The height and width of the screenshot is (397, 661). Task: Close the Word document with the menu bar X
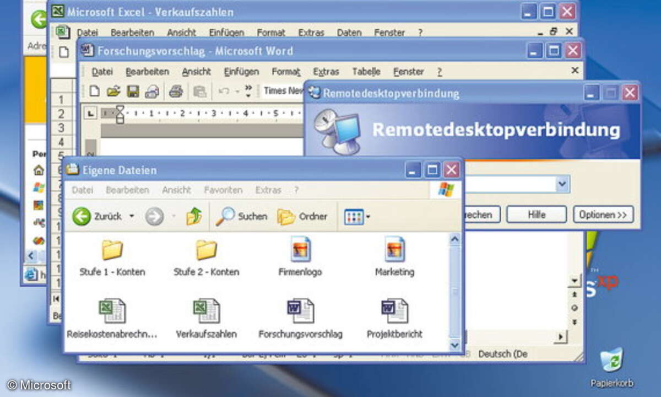click(x=575, y=71)
